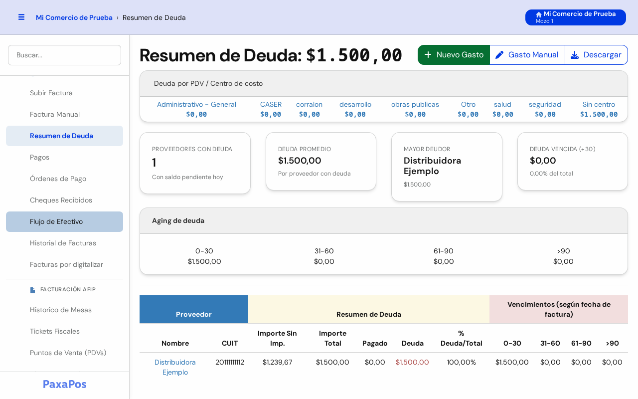Image resolution: width=638 pixels, height=399 pixels.
Task: Open the hamburger menu icon
Action: pyautogui.click(x=21, y=17)
